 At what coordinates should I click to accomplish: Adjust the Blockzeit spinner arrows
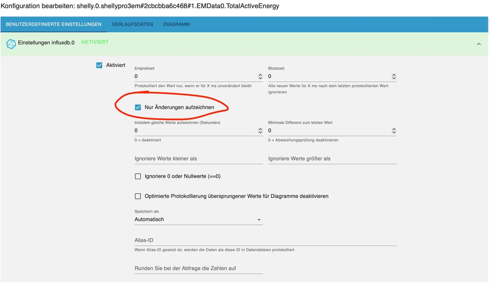(x=394, y=76)
